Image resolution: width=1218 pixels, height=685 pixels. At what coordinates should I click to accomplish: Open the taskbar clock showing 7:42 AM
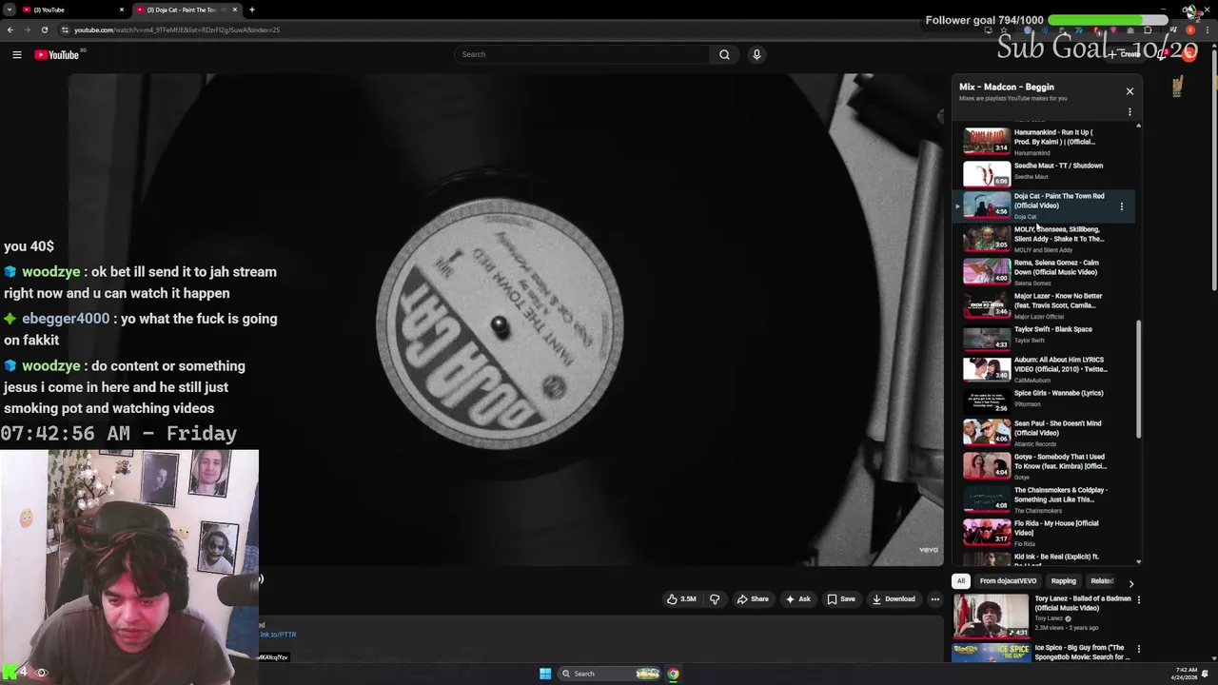[1186, 674]
